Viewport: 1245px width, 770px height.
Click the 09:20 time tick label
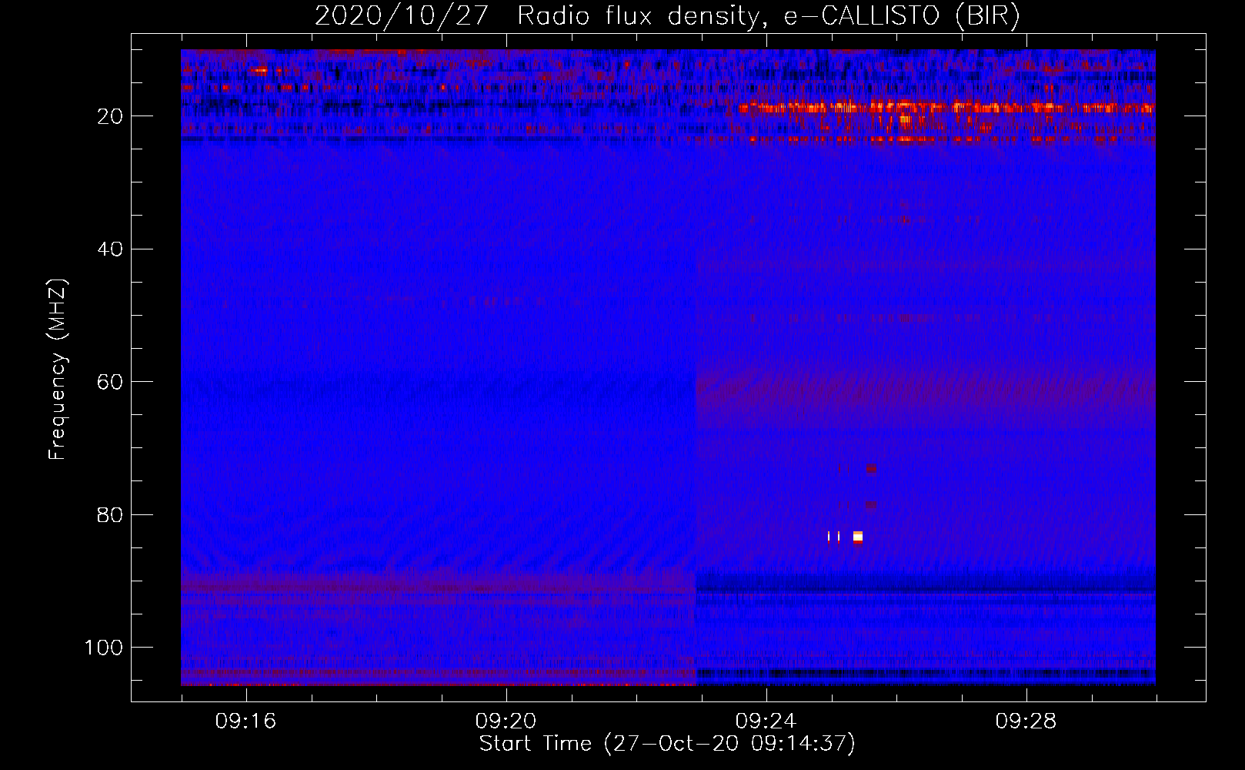(x=506, y=721)
